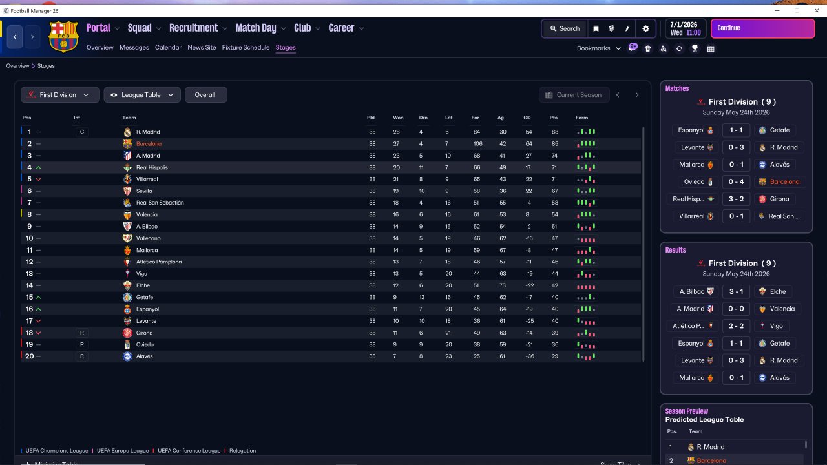The image size is (827, 465).
Task: Open the League Table view dropdown
Action: tap(142, 95)
